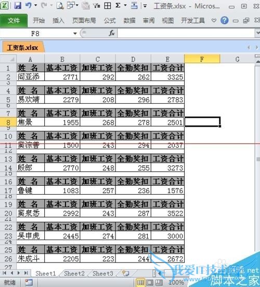Switch to the 公式 Formulas tab

point(110,20)
